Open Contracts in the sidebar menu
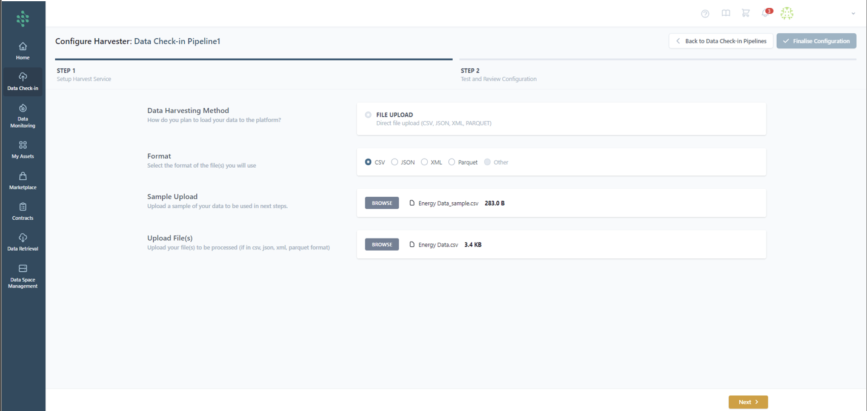 [x=22, y=211]
